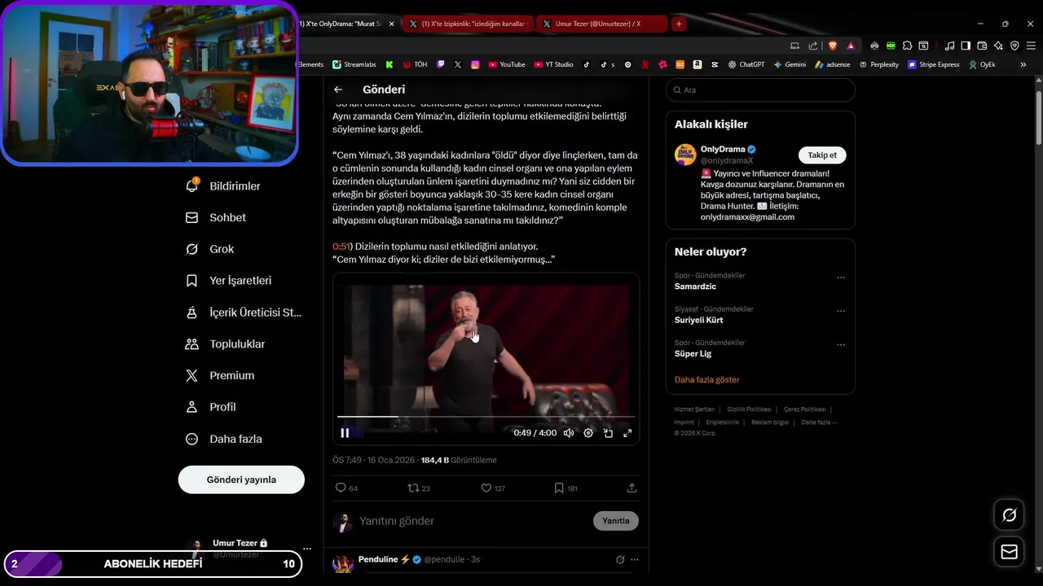Open Bildirimler in the sidebar

click(x=223, y=186)
